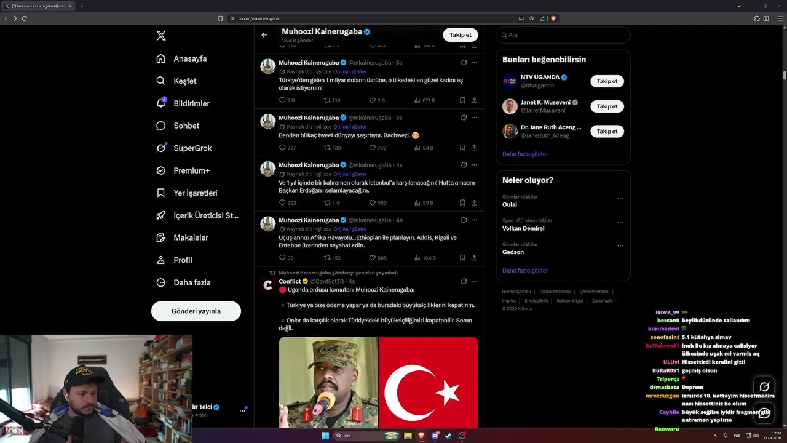Image resolution: width=787 pixels, height=443 pixels.
Task: Open Windows Start menu
Action: [x=325, y=436]
